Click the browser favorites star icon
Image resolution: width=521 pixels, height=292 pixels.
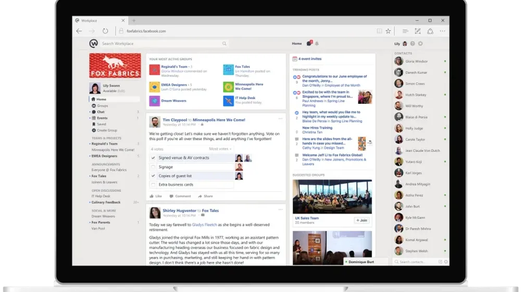pyautogui.click(x=388, y=31)
